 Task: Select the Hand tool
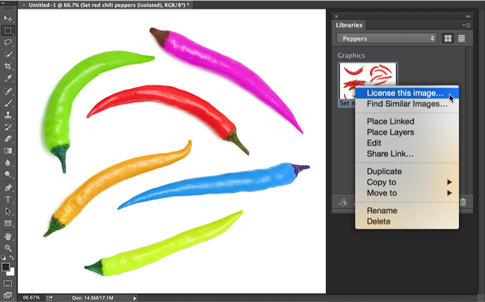click(8, 236)
